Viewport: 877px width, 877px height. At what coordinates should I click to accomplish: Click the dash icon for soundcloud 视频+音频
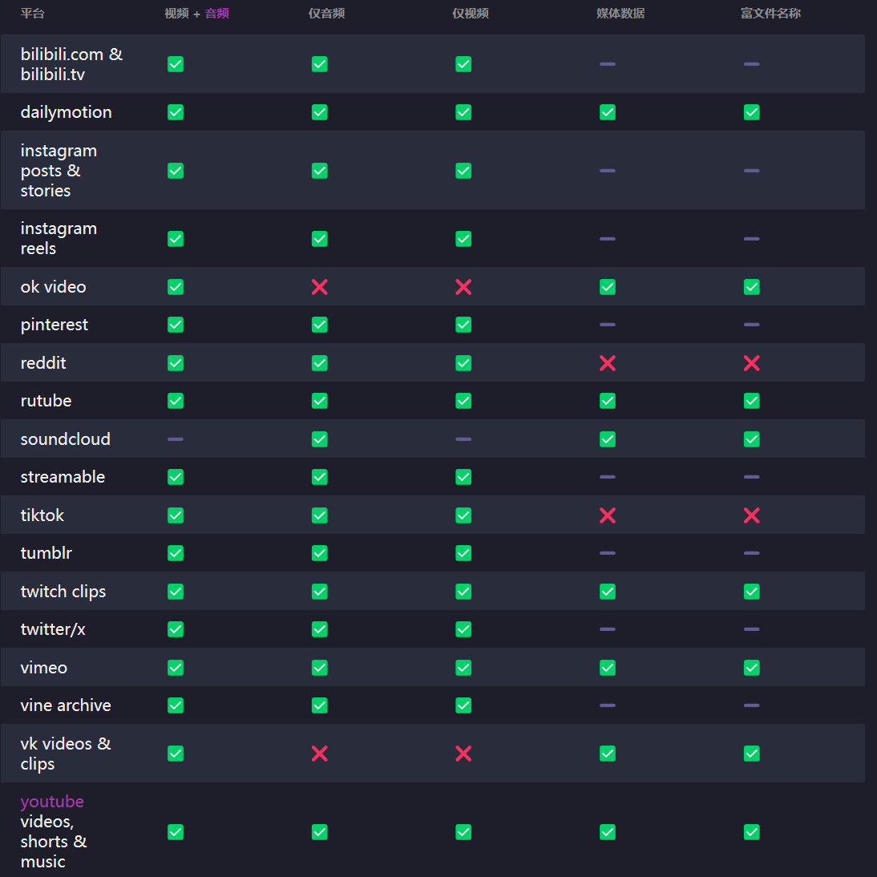coord(176,439)
